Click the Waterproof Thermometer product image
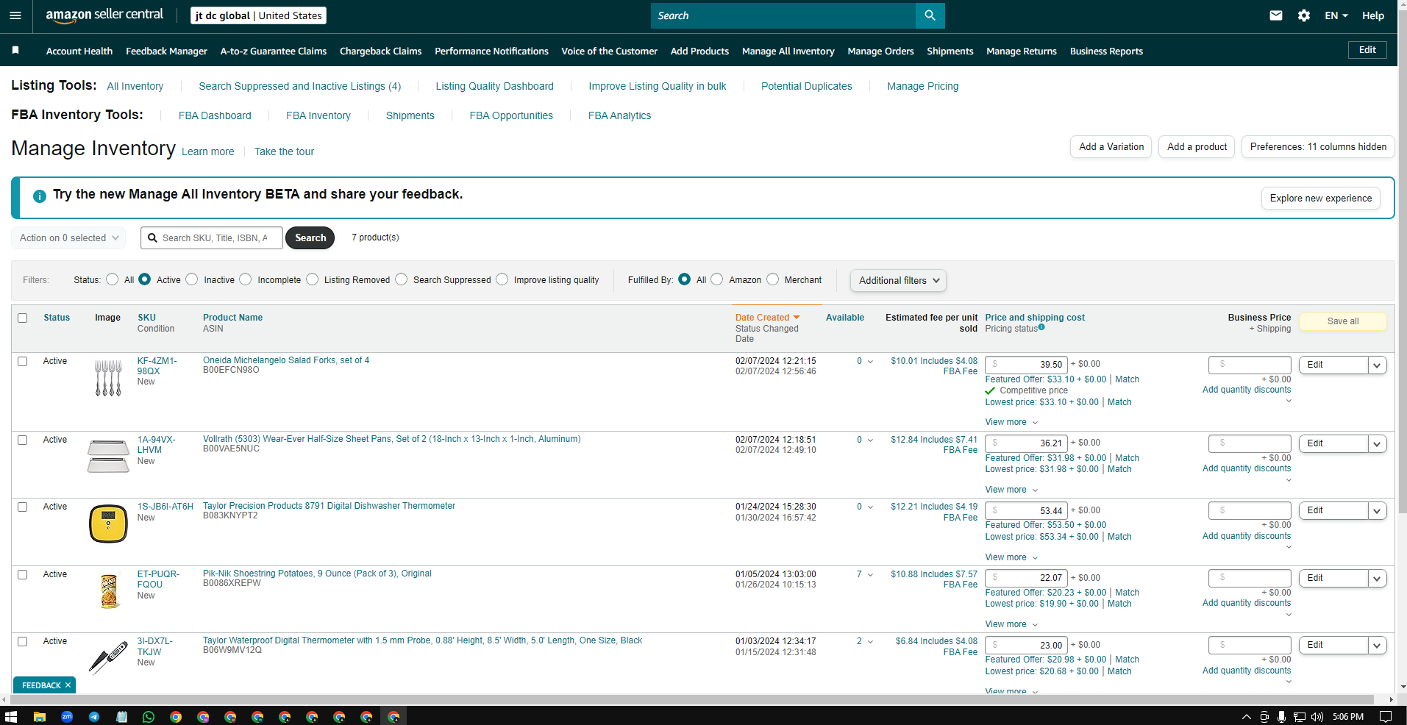 108,658
